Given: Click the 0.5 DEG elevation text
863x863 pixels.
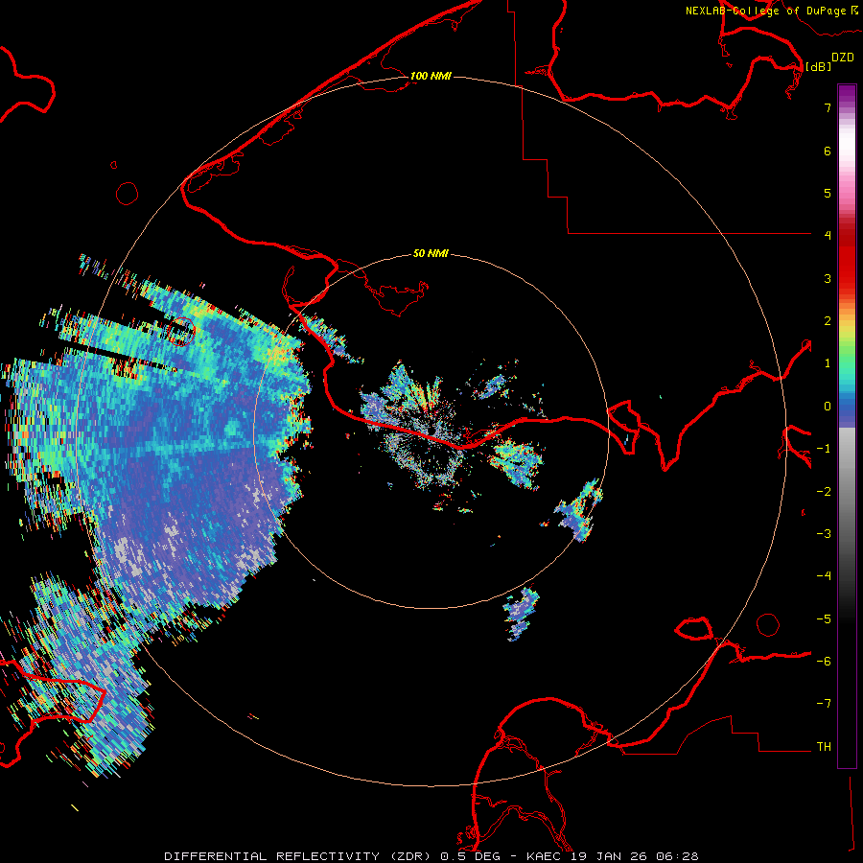Looking at the screenshot, I should pos(471,856).
